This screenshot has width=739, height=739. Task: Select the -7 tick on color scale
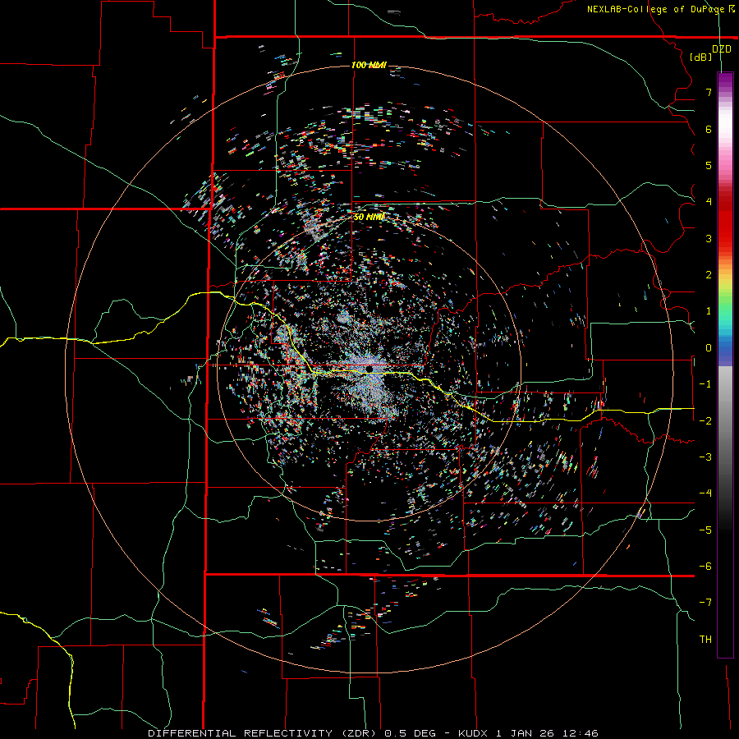coord(705,603)
